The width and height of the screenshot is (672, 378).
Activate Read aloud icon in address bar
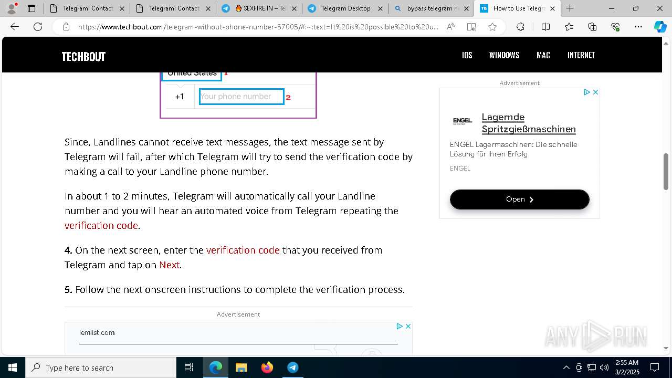click(x=450, y=27)
